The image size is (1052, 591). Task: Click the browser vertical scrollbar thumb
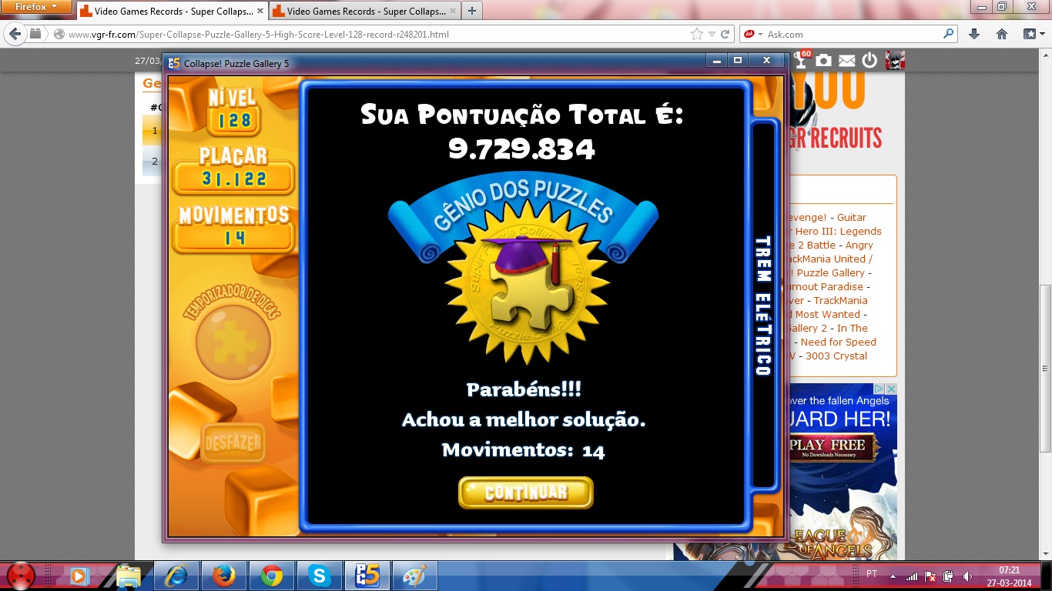click(x=1044, y=368)
